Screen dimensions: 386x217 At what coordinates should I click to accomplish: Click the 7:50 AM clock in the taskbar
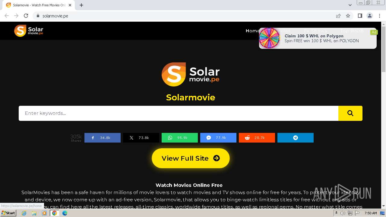(x=371, y=213)
